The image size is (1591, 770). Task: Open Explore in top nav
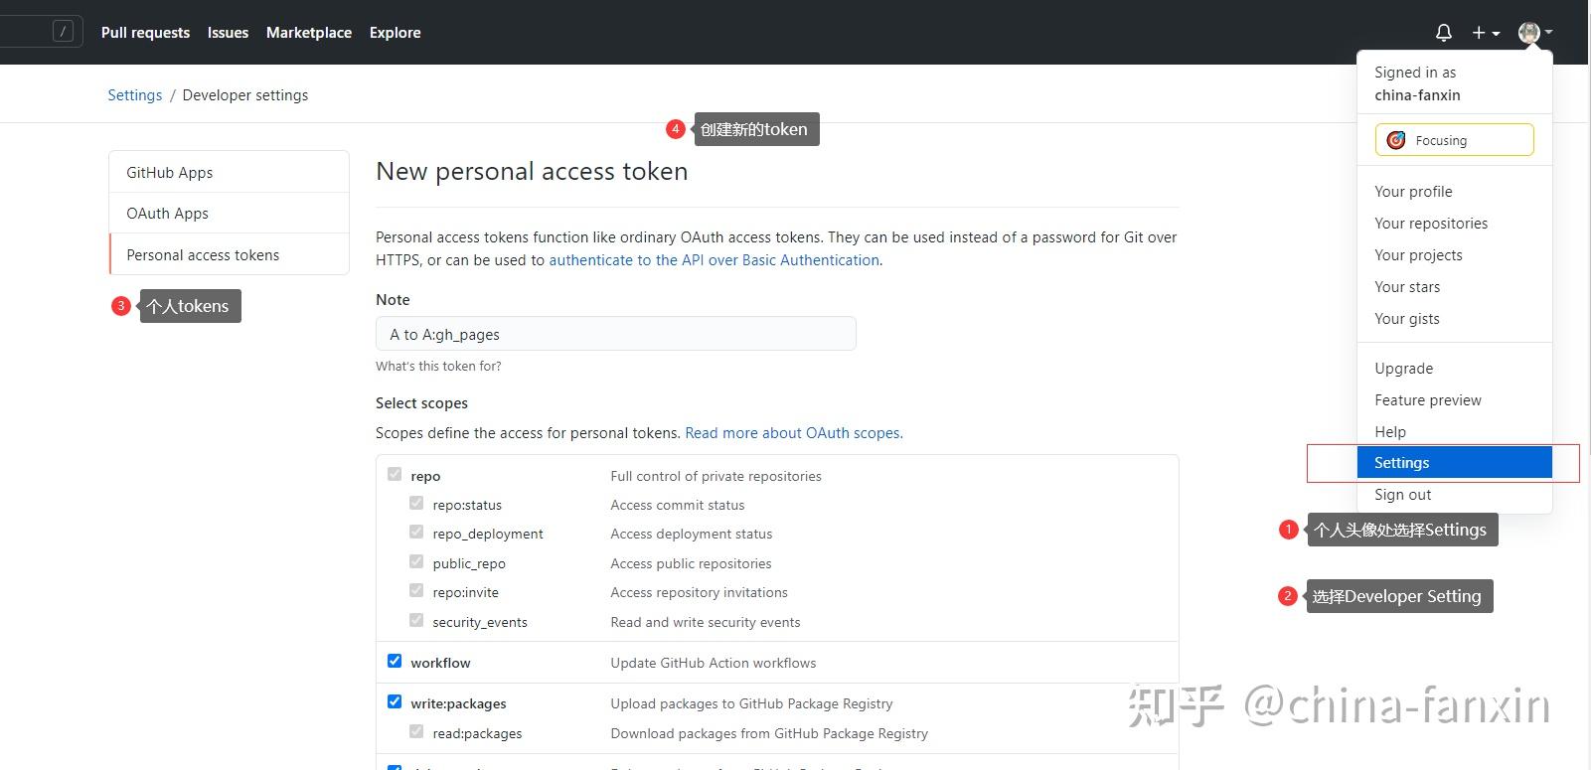click(x=395, y=33)
